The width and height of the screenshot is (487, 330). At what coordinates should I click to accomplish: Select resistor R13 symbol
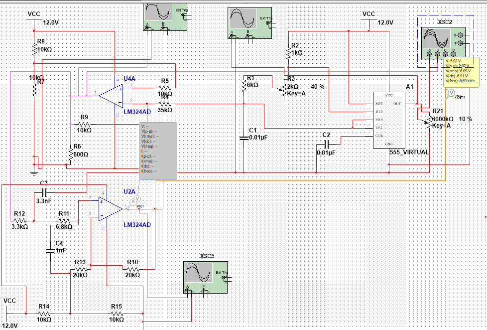coord(80,269)
